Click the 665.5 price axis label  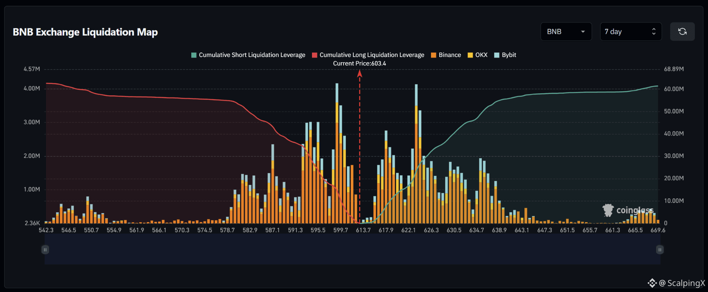click(635, 230)
